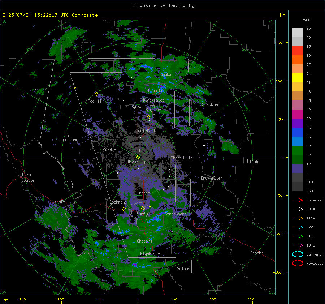Pick the bright yellow 54 dBZ swatch
Image resolution: width=325 pixels, height=304 pixels.
298,78
